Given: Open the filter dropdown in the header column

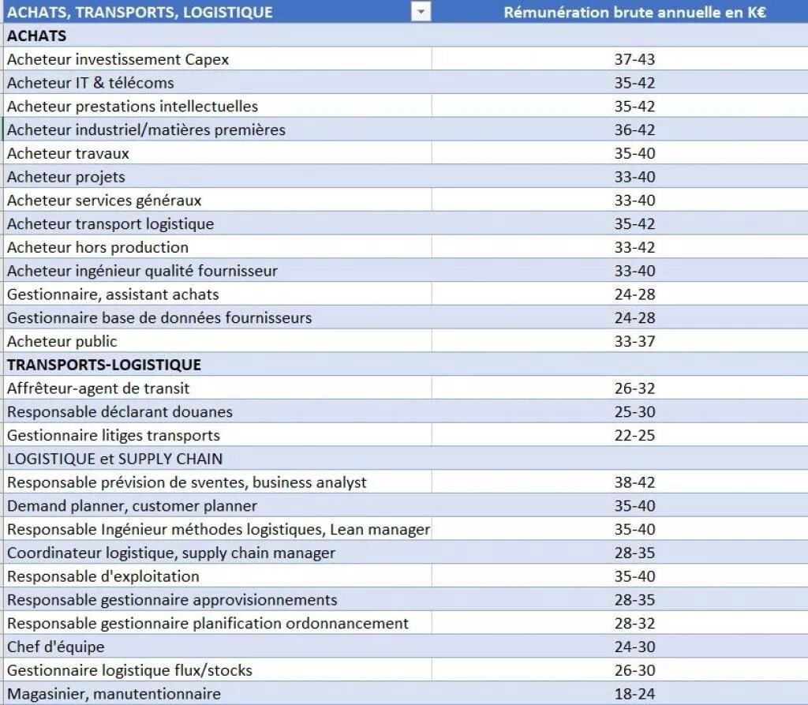Looking at the screenshot, I should tap(421, 12).
